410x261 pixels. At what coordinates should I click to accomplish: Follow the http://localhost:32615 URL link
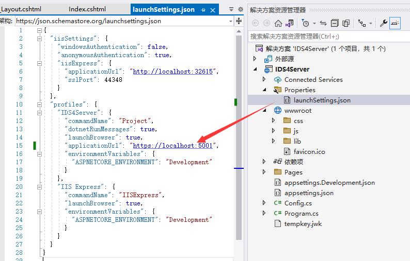tap(173, 72)
